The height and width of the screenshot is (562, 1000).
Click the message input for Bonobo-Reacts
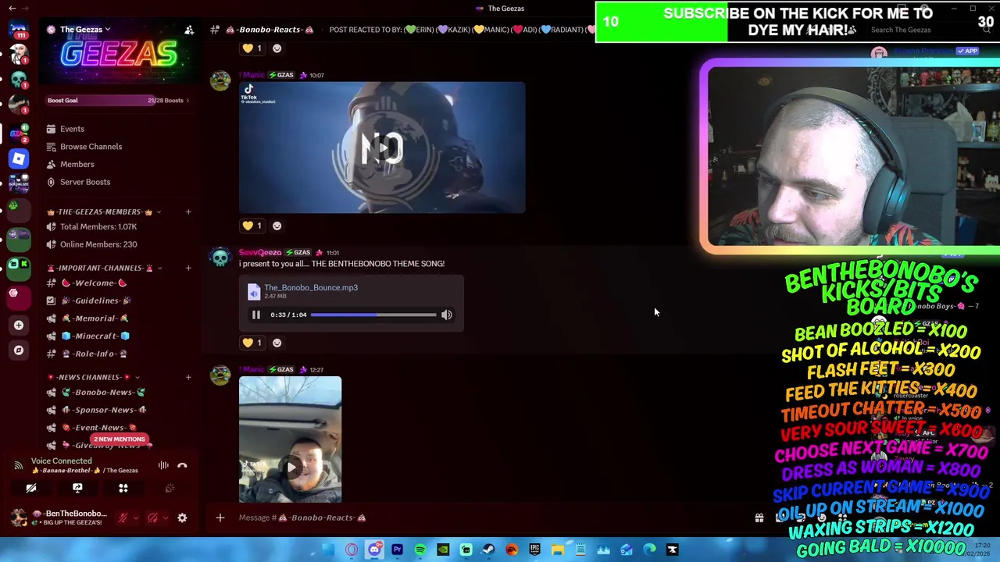click(x=492, y=518)
